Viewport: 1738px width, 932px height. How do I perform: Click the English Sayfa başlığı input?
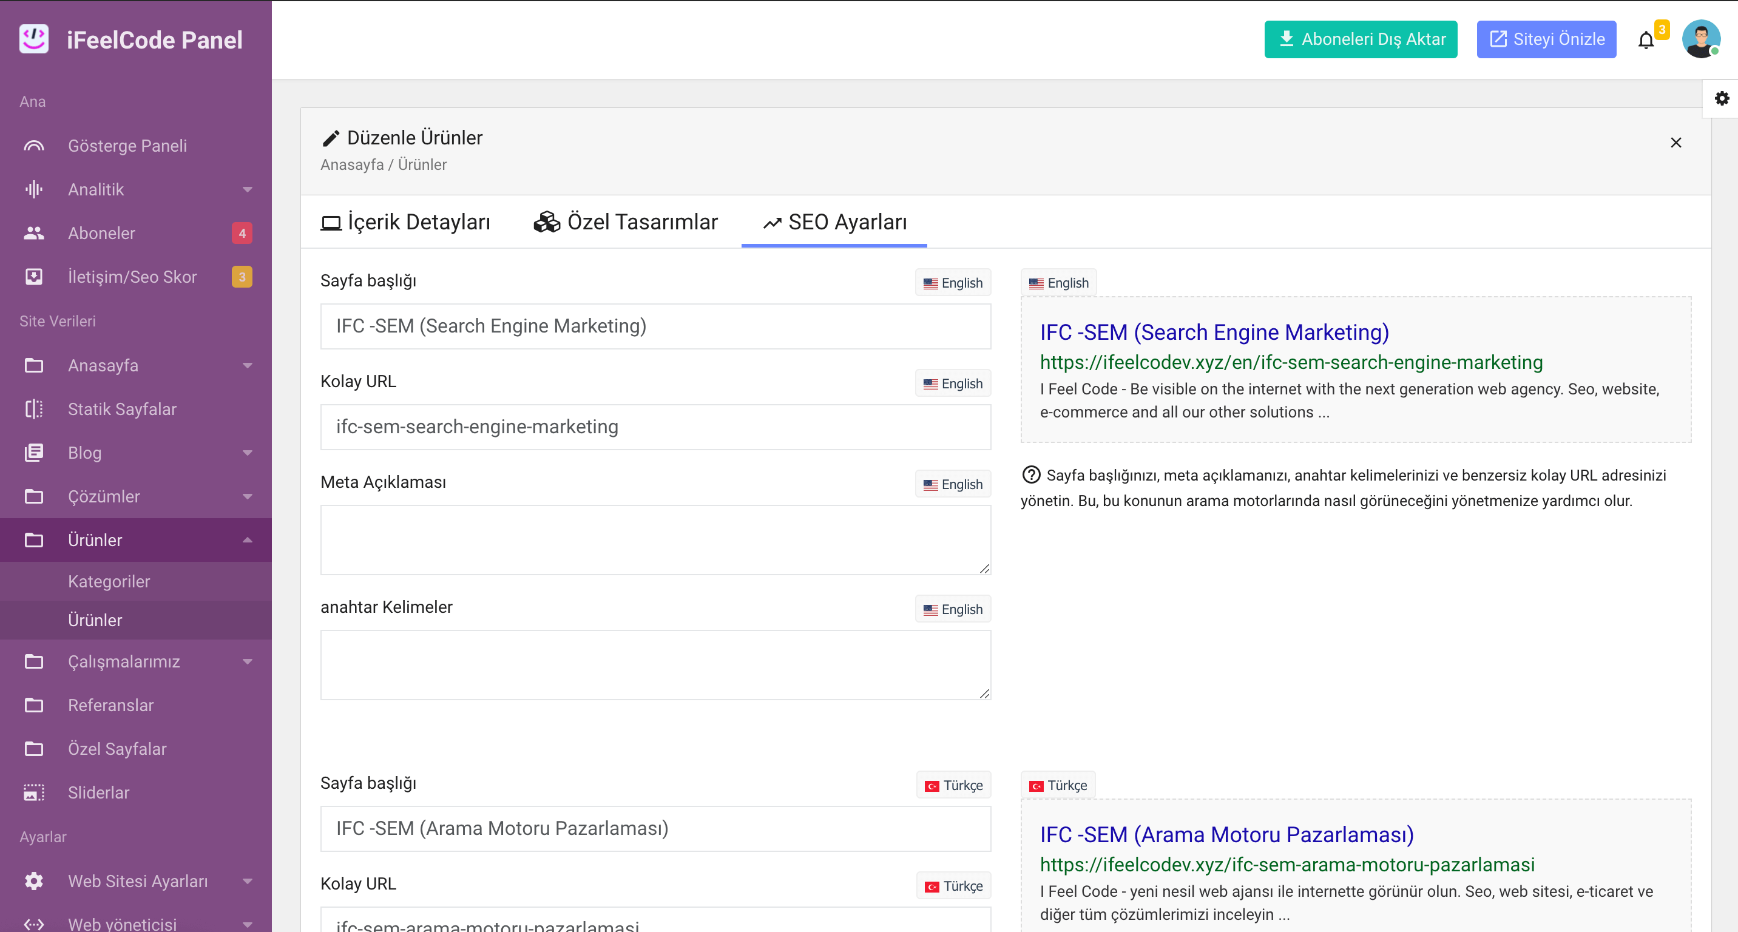655,326
